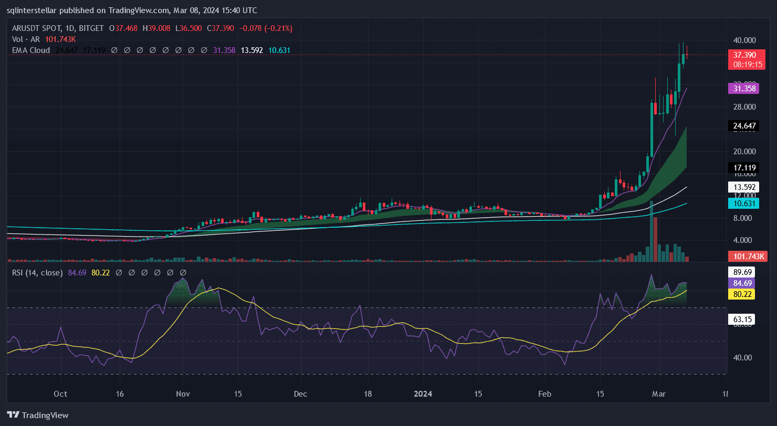Click the white 13.592 price axis label
Viewport: 777px width, 426px height.
(x=744, y=187)
